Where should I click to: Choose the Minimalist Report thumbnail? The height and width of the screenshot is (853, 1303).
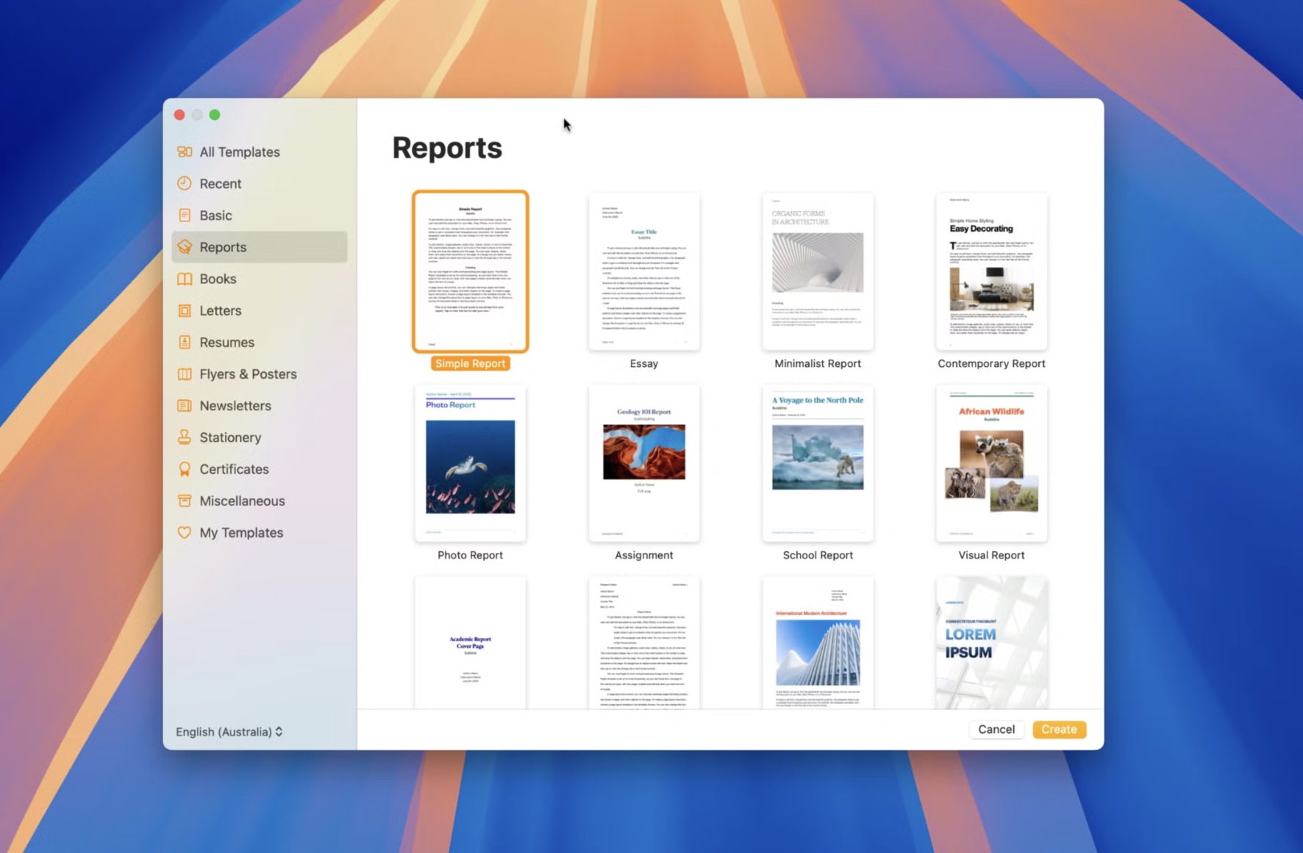click(x=818, y=271)
